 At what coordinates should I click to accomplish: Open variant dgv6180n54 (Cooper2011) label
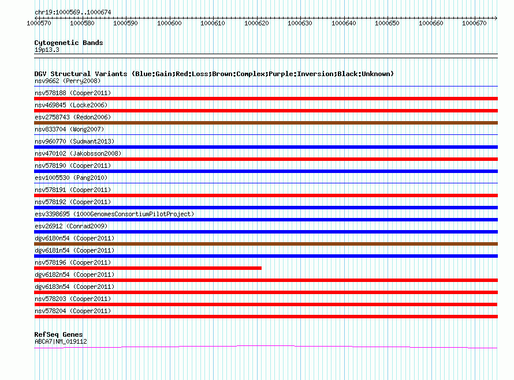(75, 238)
